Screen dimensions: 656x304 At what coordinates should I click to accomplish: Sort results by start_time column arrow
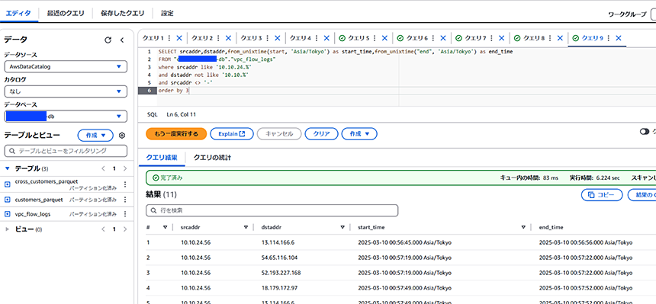point(523,227)
